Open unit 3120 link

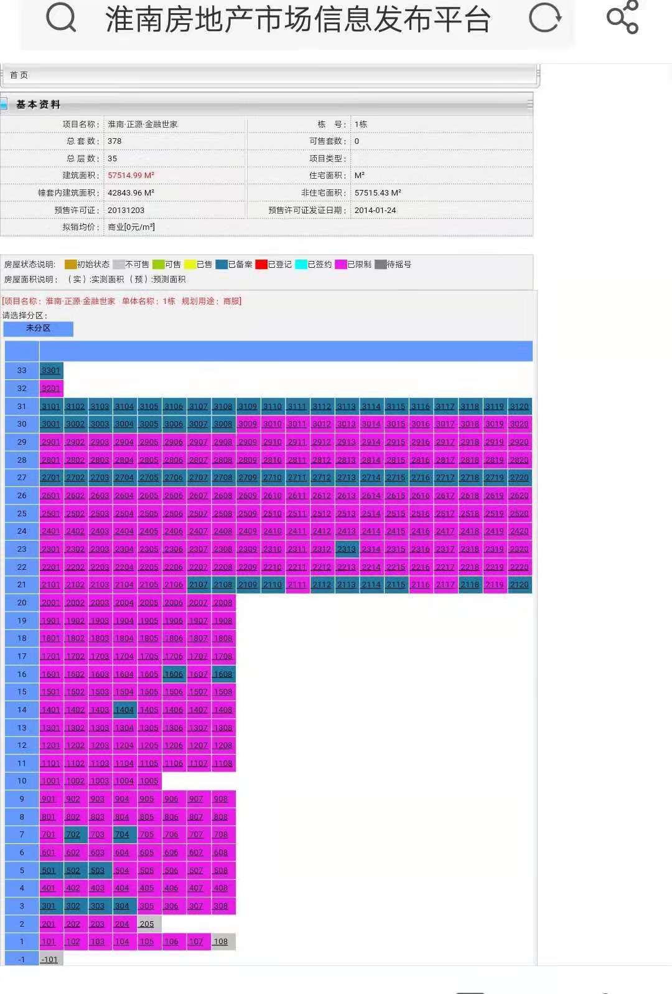[x=520, y=407]
